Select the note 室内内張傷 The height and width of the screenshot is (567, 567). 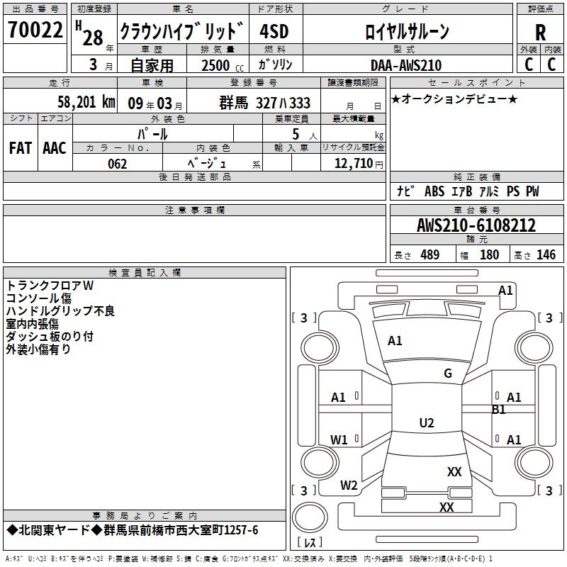click(x=32, y=324)
